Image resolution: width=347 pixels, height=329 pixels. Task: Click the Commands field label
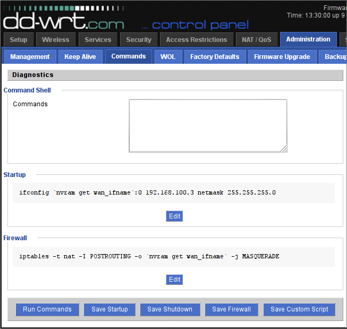30,104
